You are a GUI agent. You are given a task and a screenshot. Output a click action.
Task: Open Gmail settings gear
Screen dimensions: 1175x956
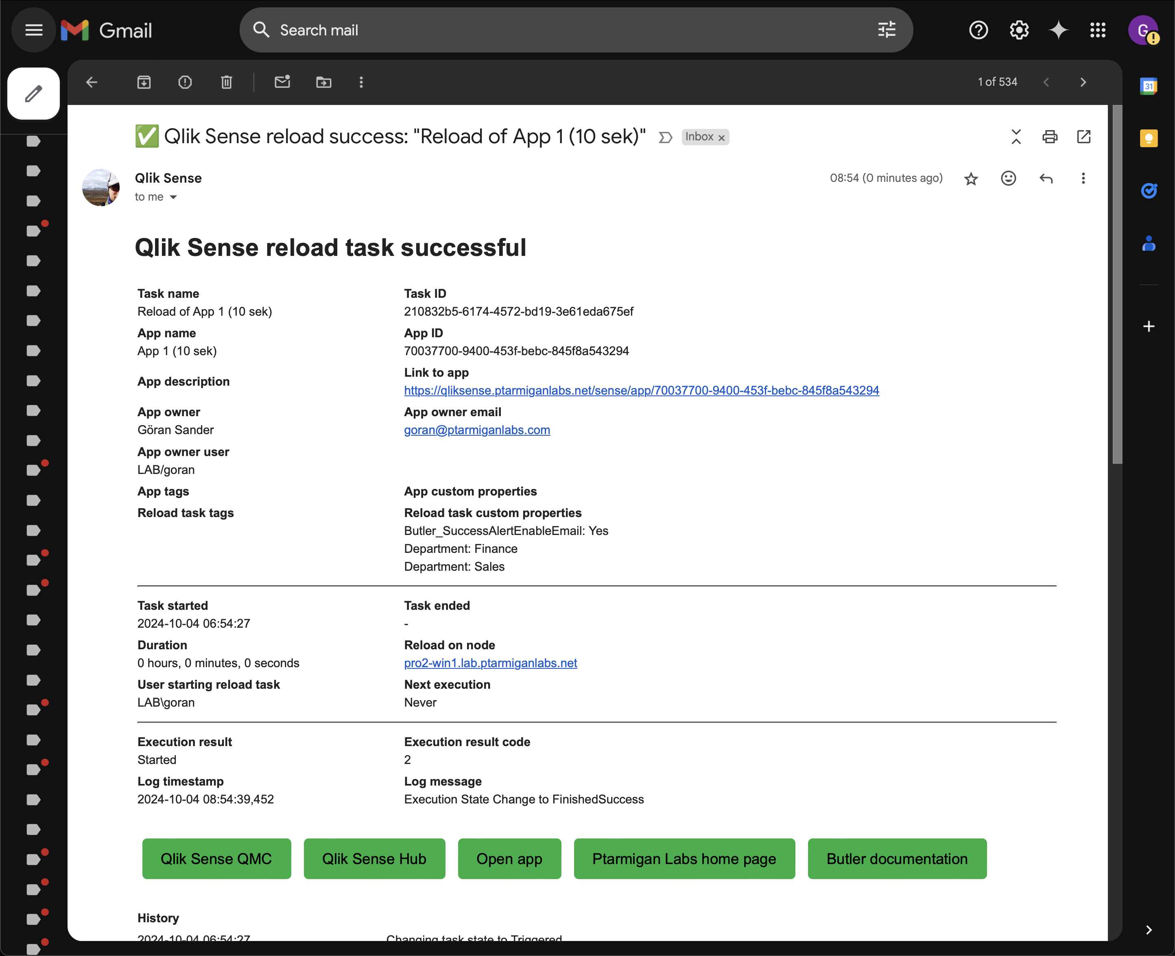tap(1019, 30)
